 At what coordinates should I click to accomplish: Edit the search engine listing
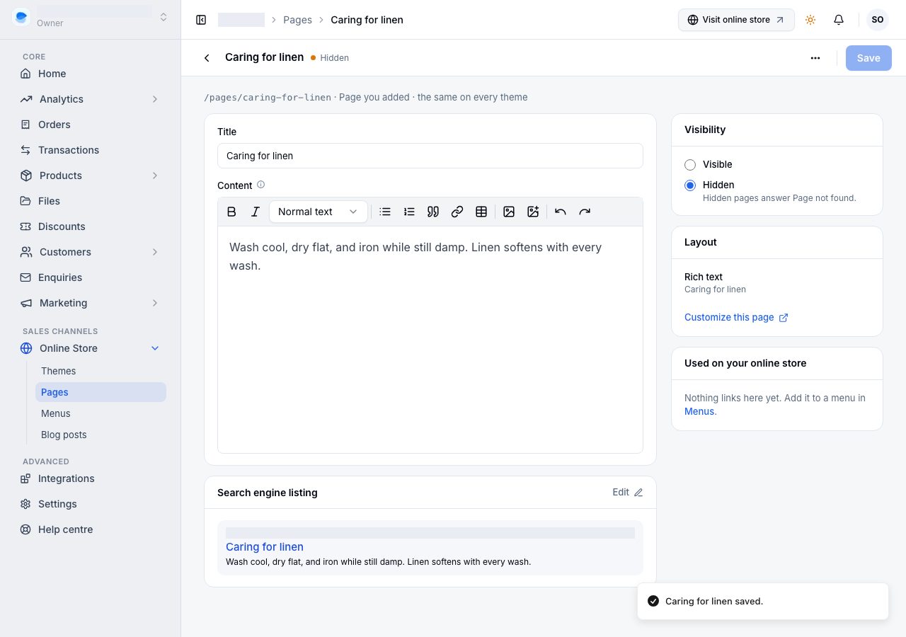pos(628,492)
